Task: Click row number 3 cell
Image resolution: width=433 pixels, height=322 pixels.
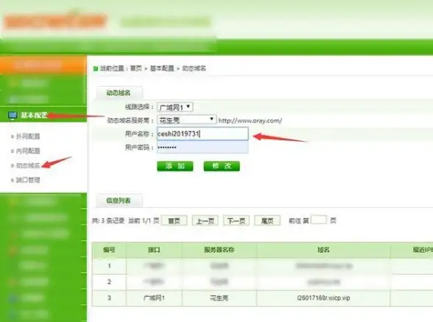Action: [109, 298]
